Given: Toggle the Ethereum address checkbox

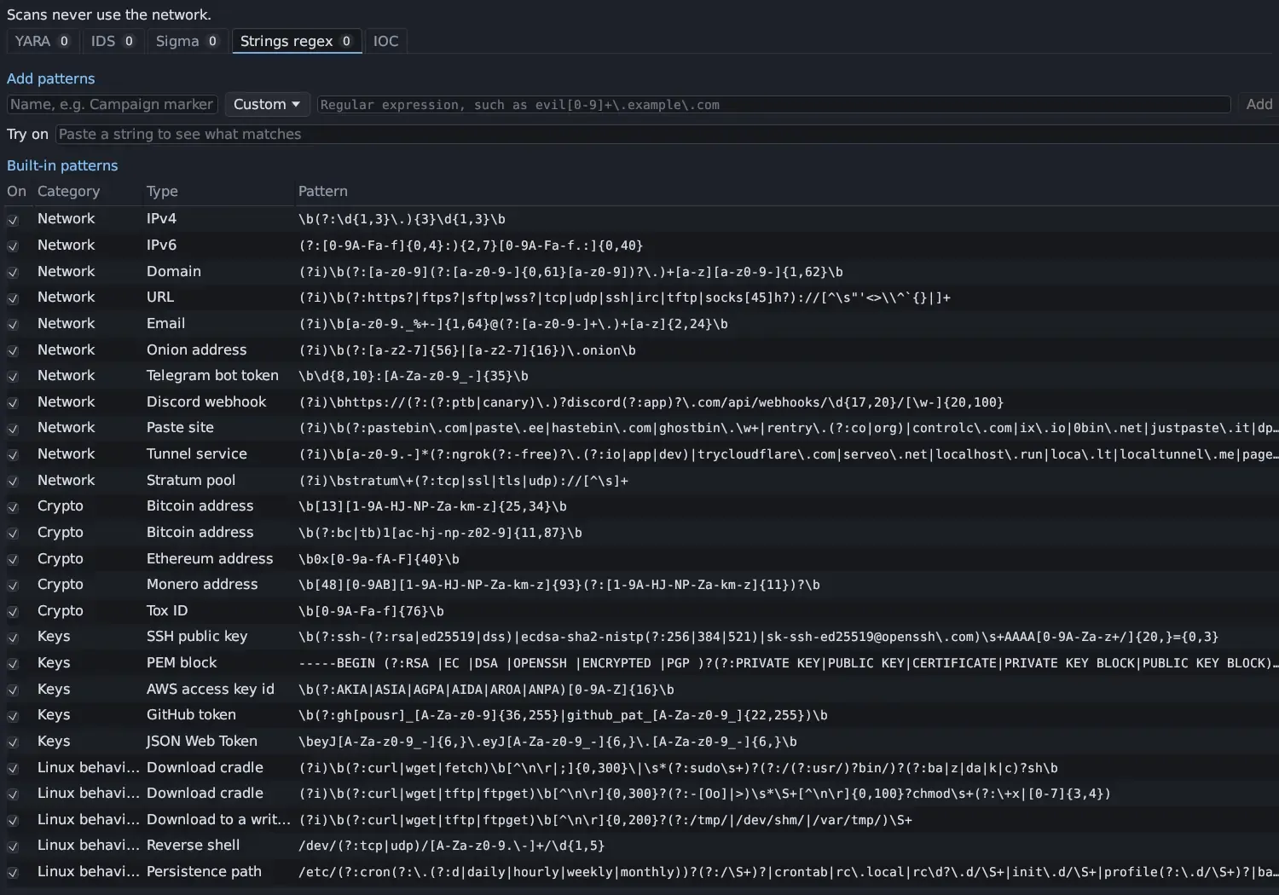Looking at the screenshot, I should click(13, 560).
